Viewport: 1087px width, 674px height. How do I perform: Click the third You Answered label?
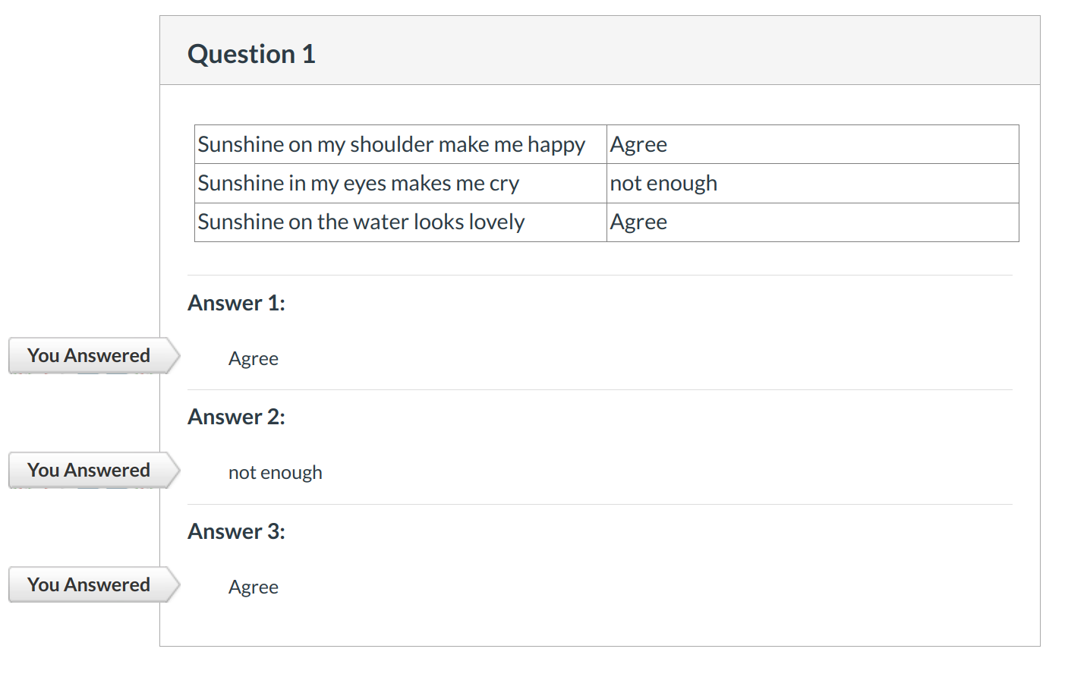[x=89, y=585]
